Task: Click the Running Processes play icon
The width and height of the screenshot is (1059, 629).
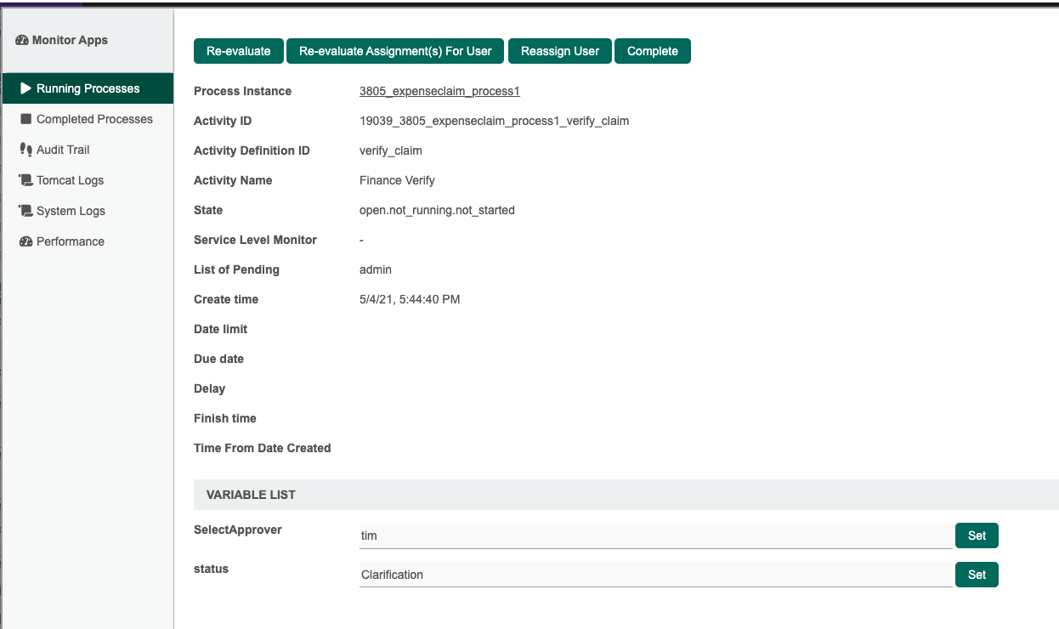Action: (x=26, y=88)
